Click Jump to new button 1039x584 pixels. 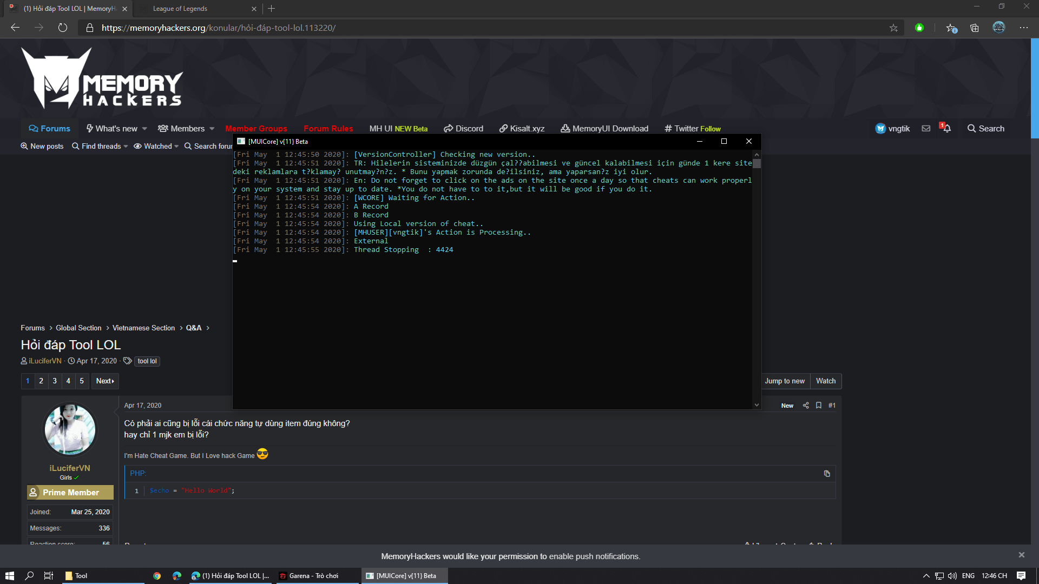[x=785, y=381]
